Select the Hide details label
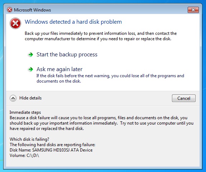 [30, 98]
